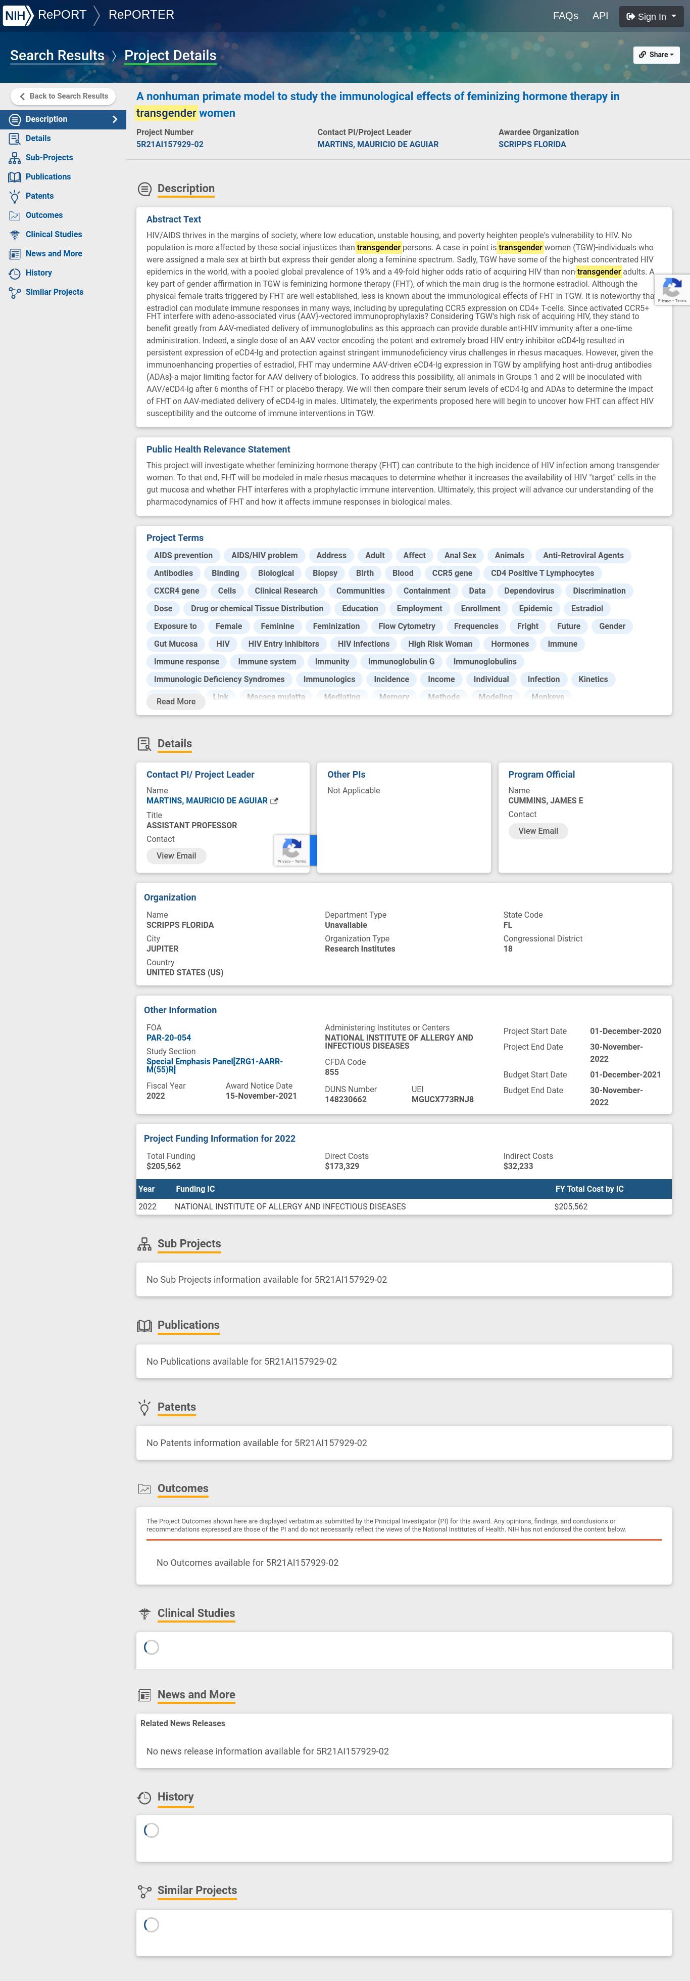
Task: Open external link icon beside PI name
Action: (x=274, y=800)
